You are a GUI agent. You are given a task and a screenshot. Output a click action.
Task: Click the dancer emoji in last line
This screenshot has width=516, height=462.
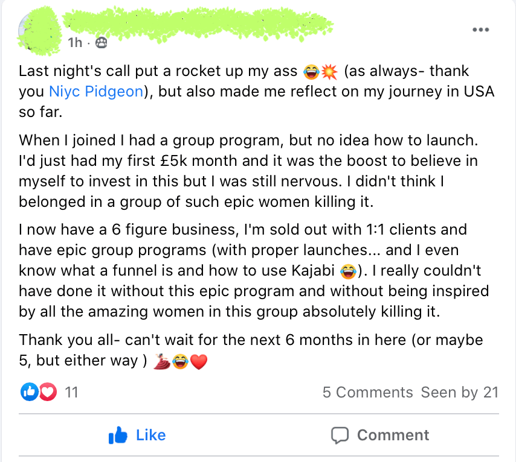coord(162,362)
